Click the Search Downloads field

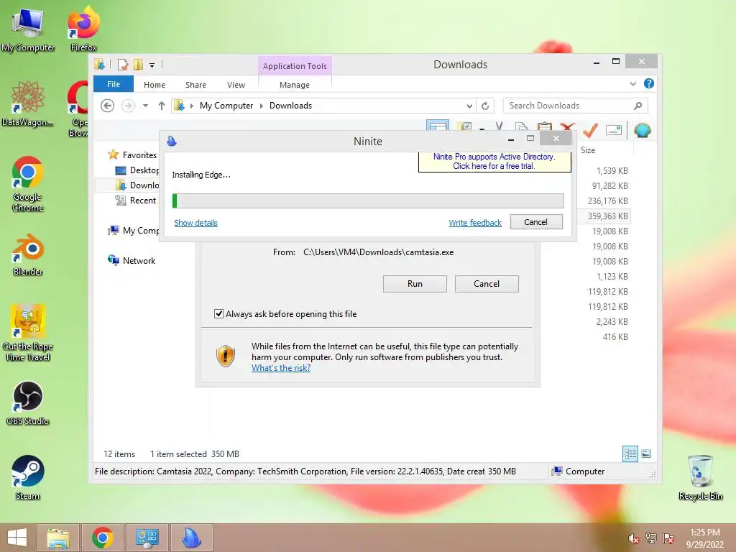575,106
